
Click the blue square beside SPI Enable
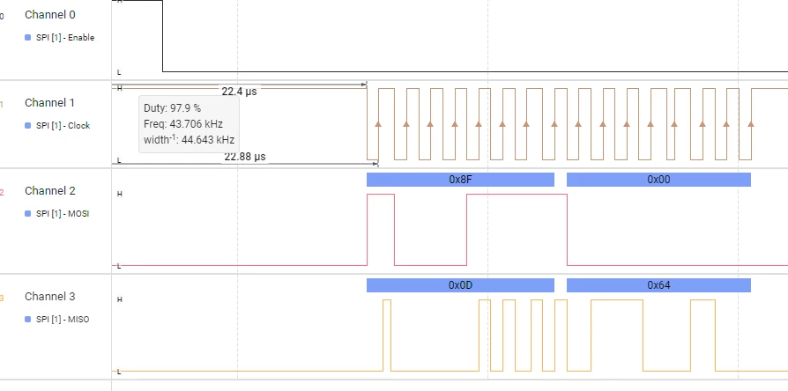[28, 38]
